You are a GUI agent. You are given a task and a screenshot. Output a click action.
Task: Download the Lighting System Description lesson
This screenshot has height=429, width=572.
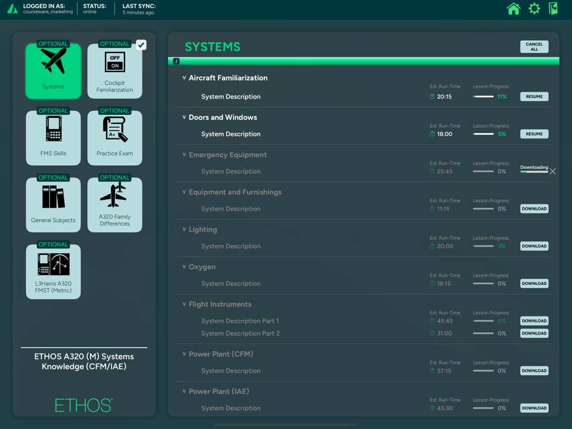coord(534,246)
